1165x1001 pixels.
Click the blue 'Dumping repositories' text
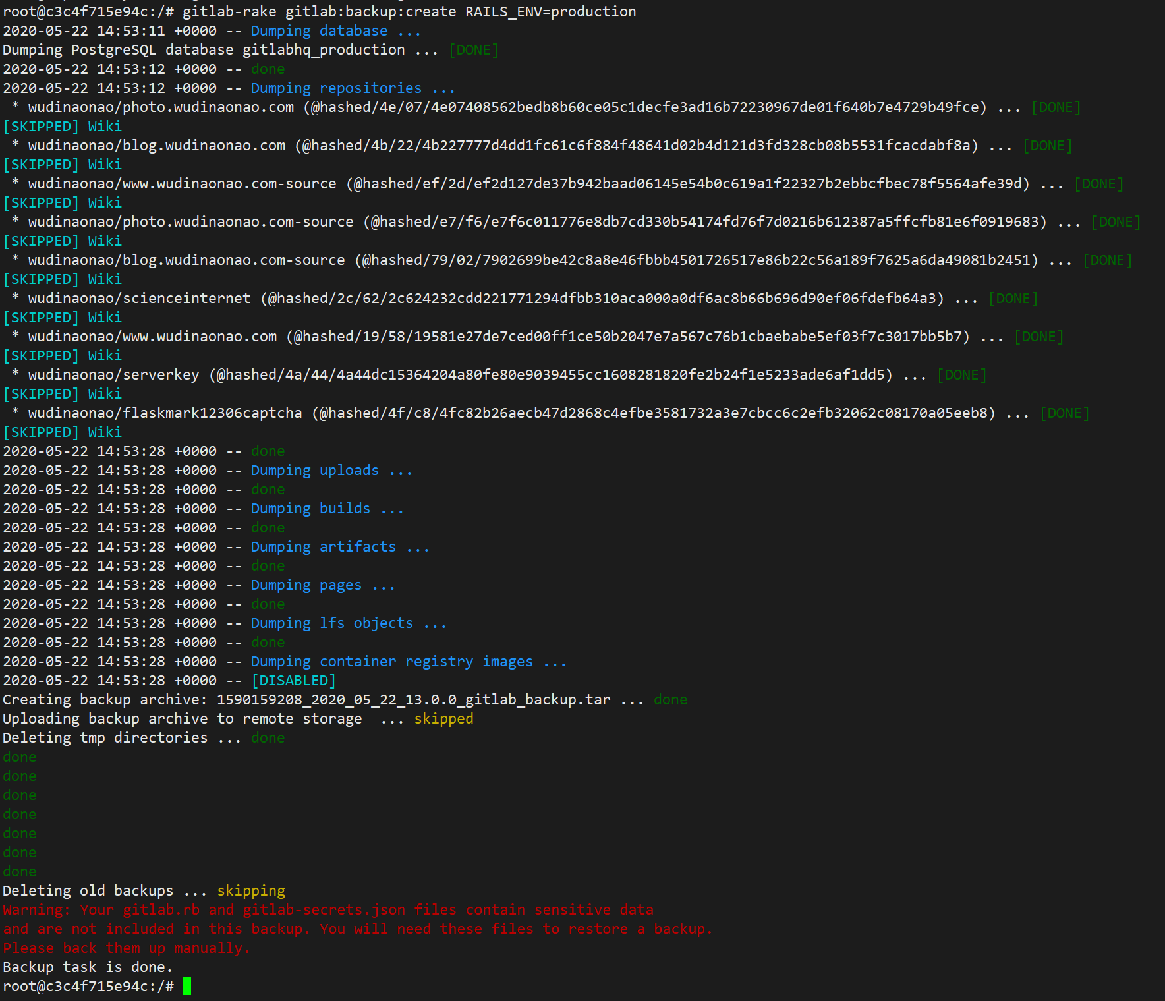click(336, 88)
